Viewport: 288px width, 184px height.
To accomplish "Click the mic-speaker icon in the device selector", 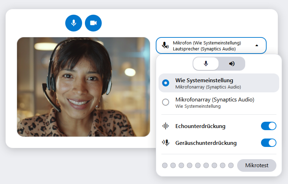I will click(x=165, y=45).
